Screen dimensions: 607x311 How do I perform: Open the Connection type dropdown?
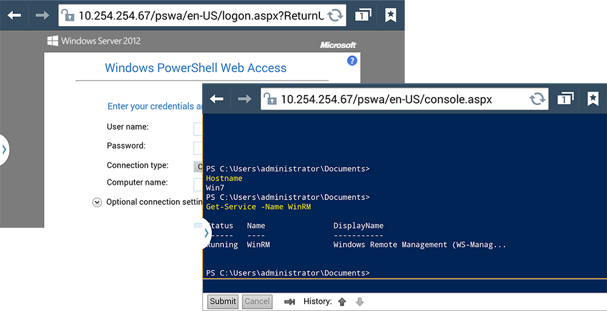198,167
